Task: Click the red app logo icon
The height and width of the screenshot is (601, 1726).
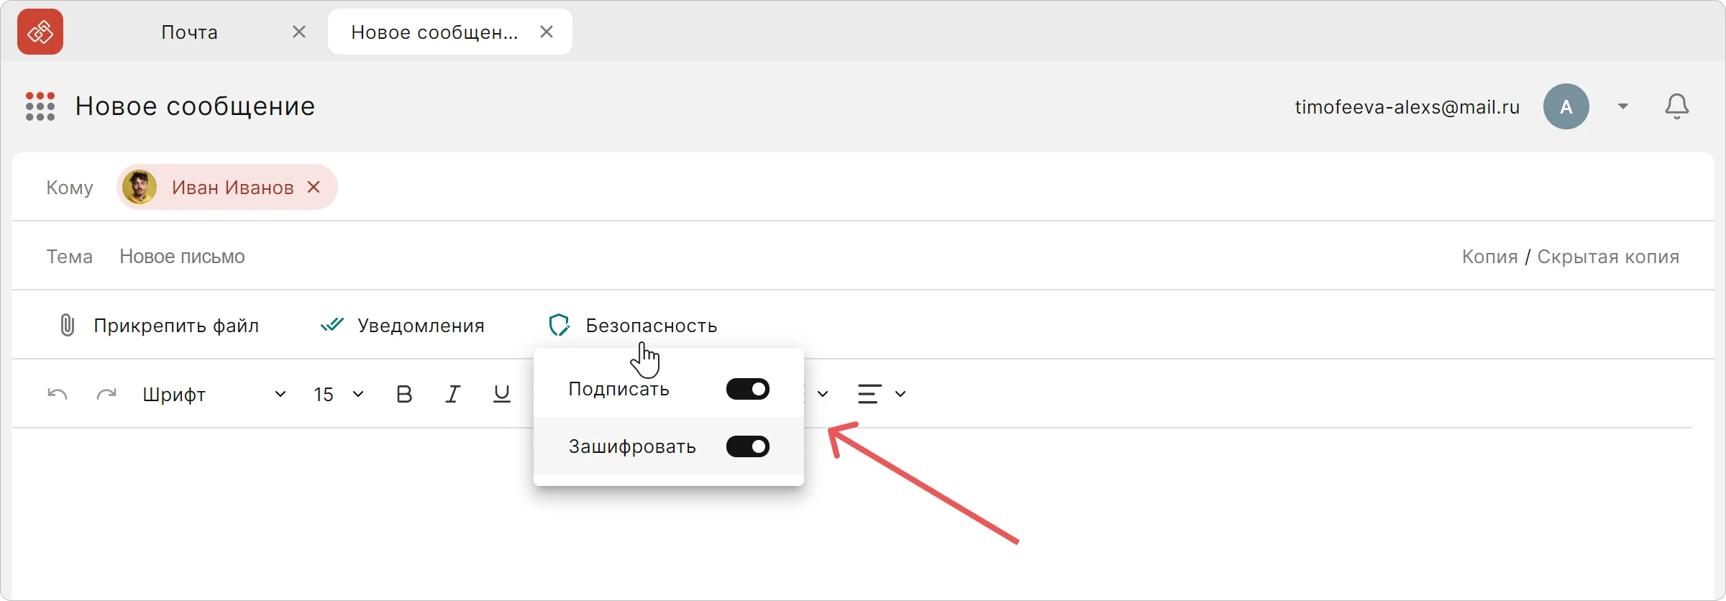Action: coord(40,32)
